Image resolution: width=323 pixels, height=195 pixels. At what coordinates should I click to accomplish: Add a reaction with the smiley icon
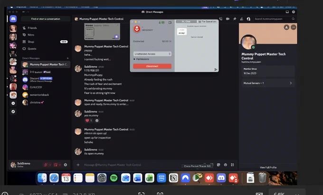click(97, 121)
